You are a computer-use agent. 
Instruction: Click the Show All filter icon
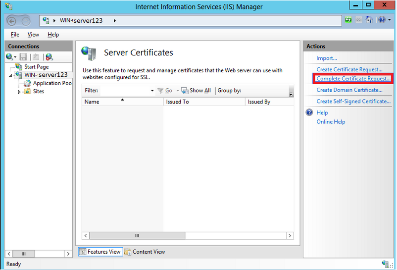(x=185, y=91)
